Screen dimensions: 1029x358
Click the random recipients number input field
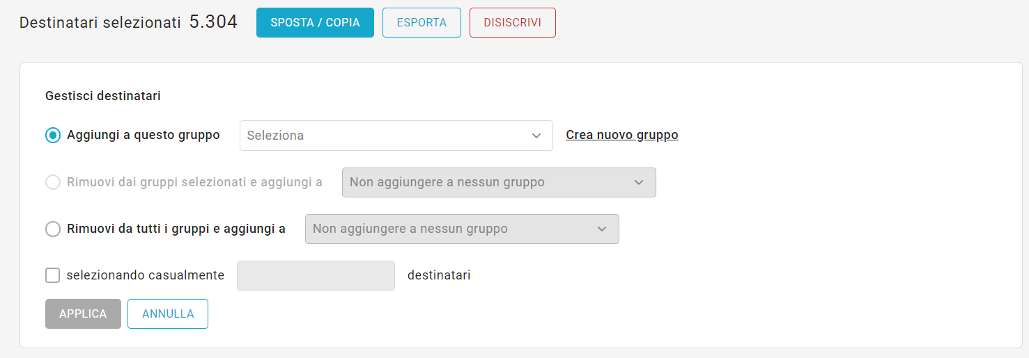(x=316, y=275)
